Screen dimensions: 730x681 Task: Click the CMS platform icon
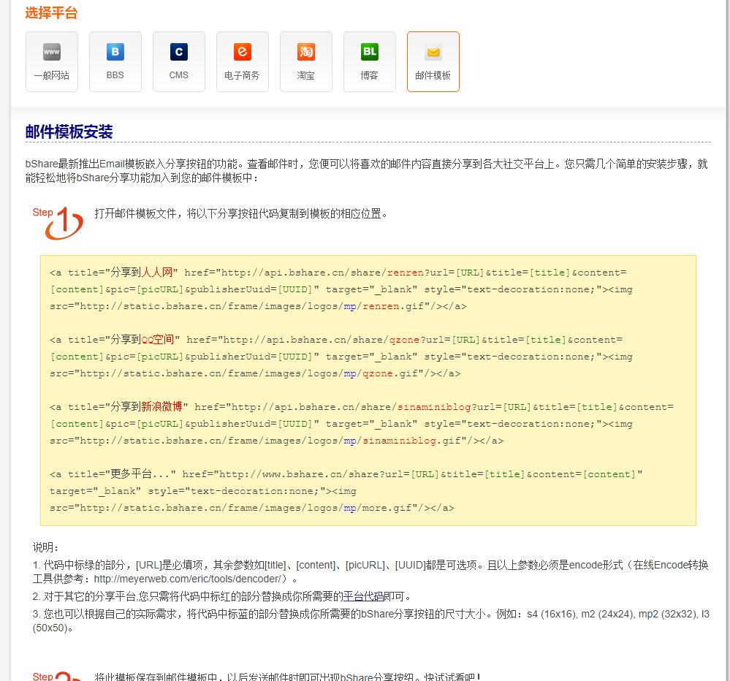pyautogui.click(x=179, y=53)
